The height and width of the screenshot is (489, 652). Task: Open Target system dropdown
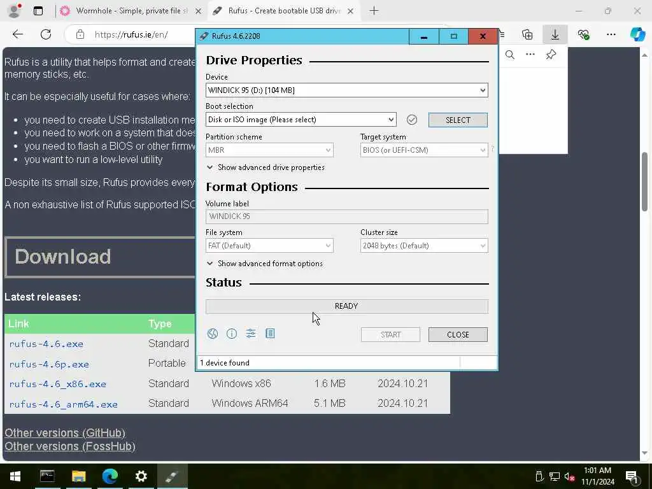tap(424, 150)
